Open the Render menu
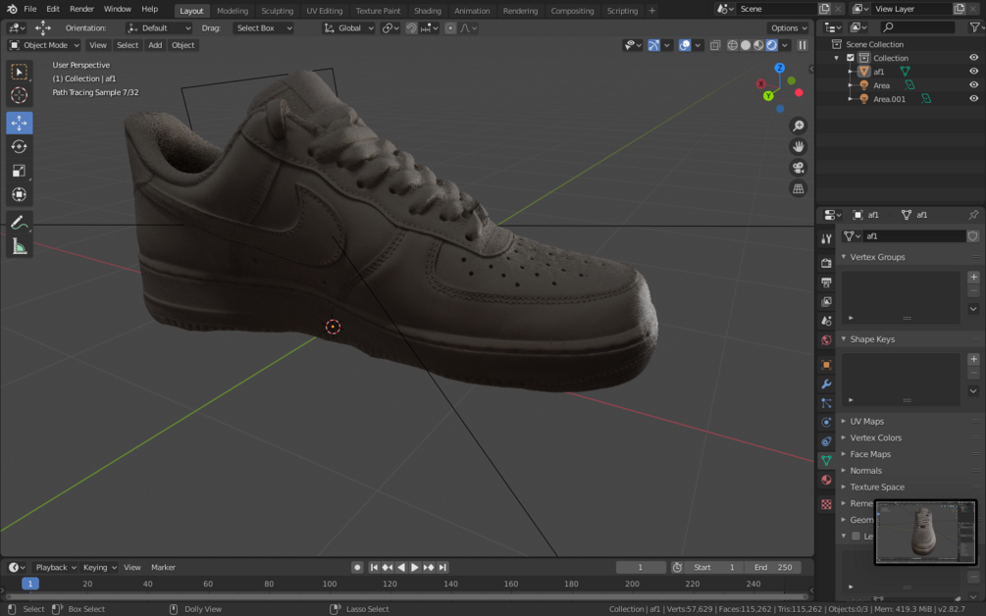This screenshot has width=986, height=616. coord(81,9)
